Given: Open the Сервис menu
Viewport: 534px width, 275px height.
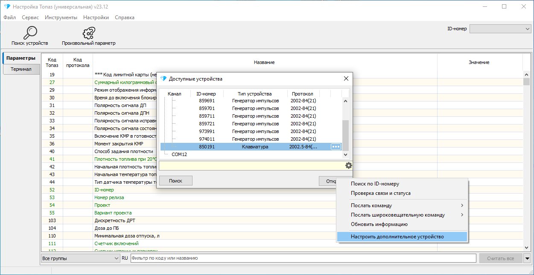Looking at the screenshot, I should 30,17.
